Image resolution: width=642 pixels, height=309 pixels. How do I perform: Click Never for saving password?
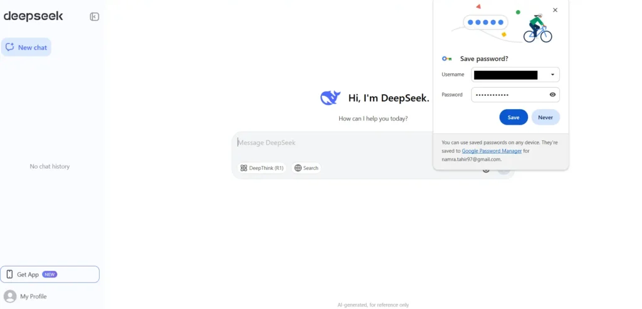(x=545, y=117)
